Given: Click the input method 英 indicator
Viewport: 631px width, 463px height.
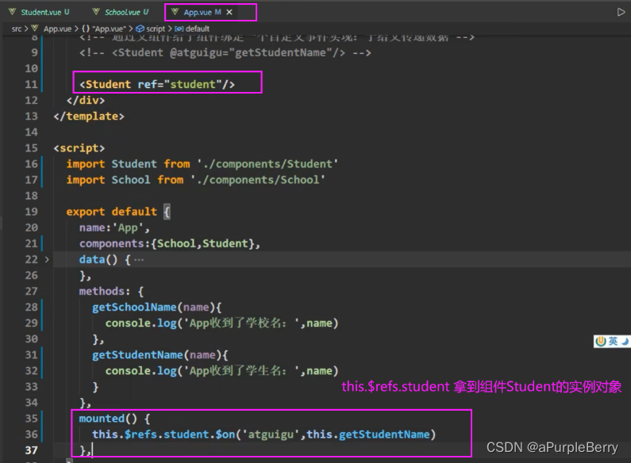Looking at the screenshot, I should (613, 341).
